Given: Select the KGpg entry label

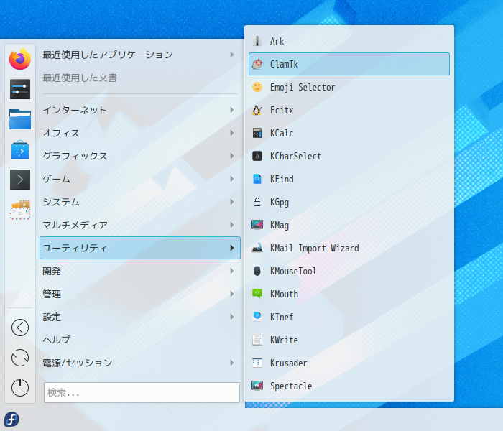Looking at the screenshot, I should (280, 203).
